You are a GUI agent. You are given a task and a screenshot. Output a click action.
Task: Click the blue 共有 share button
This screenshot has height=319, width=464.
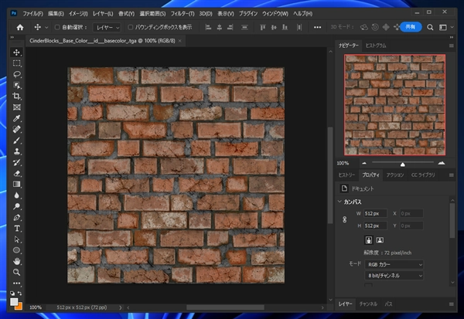[411, 27]
